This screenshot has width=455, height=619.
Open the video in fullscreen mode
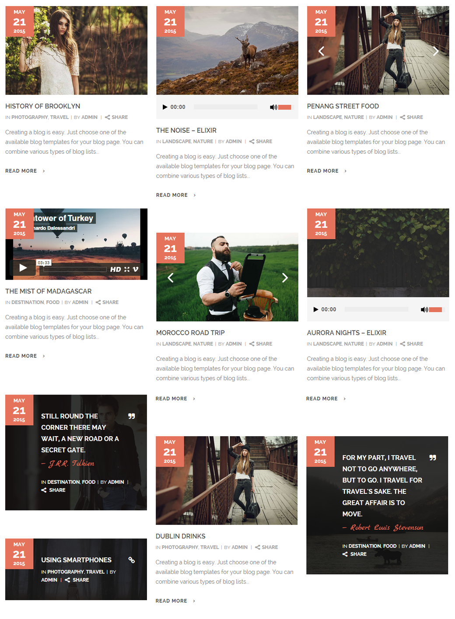(127, 269)
